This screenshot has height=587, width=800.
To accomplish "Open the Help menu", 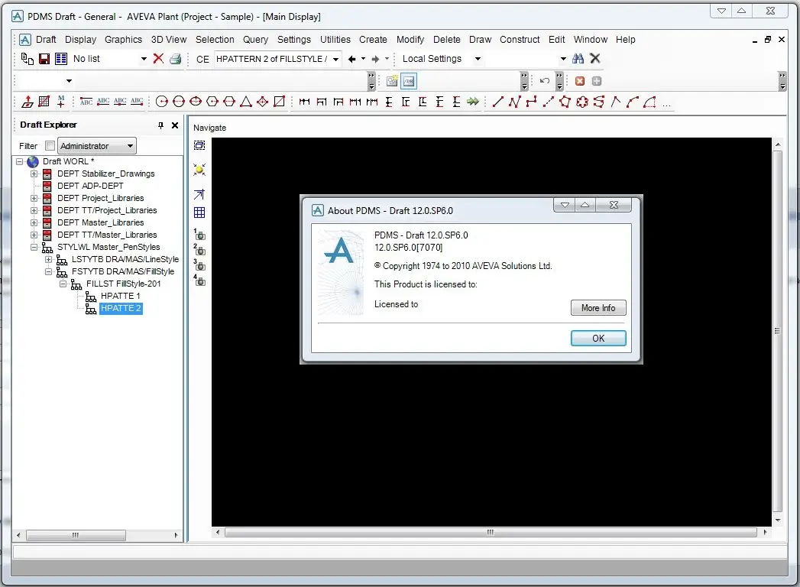I will [626, 39].
